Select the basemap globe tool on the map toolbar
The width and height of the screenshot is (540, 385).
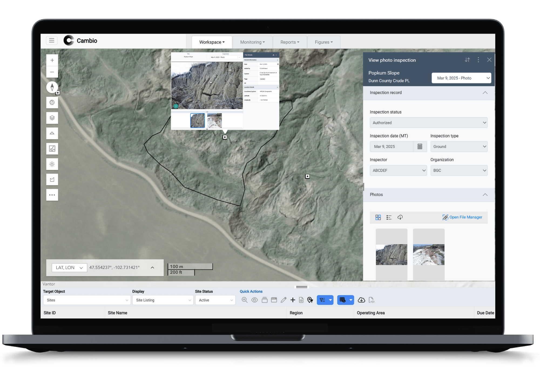tap(52, 102)
